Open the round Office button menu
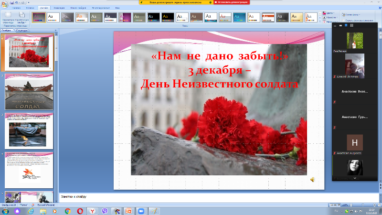The width and height of the screenshot is (382, 215). (4, 4)
